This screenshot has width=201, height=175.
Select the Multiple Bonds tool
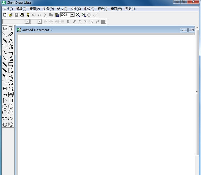(x=5, y=40)
